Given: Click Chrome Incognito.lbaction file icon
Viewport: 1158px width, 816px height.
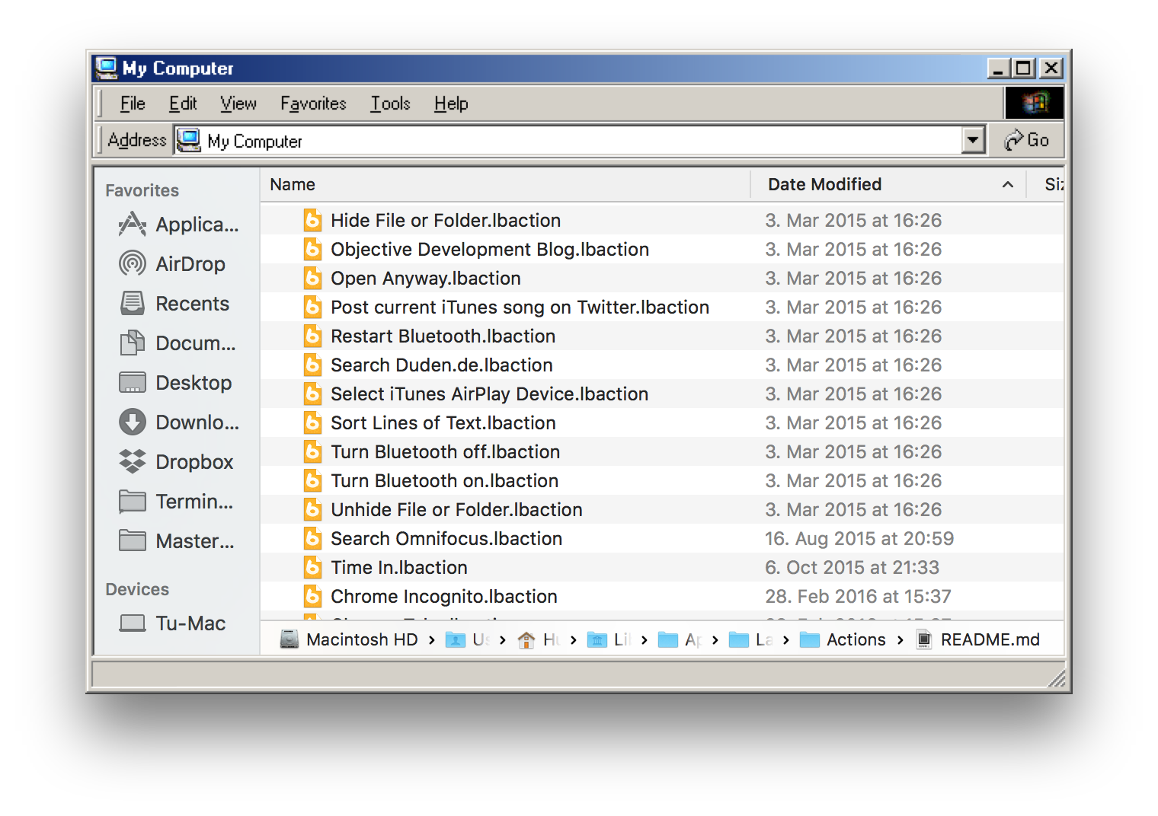Looking at the screenshot, I should [x=312, y=596].
